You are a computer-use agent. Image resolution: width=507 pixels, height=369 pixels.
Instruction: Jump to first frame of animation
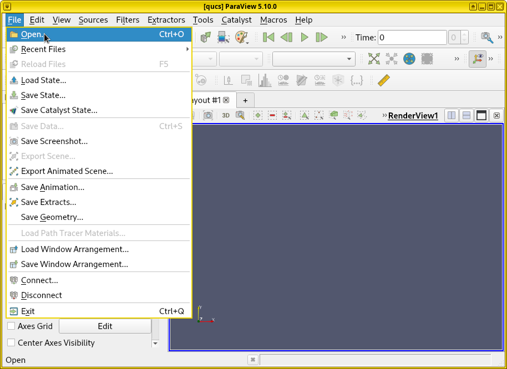click(268, 38)
